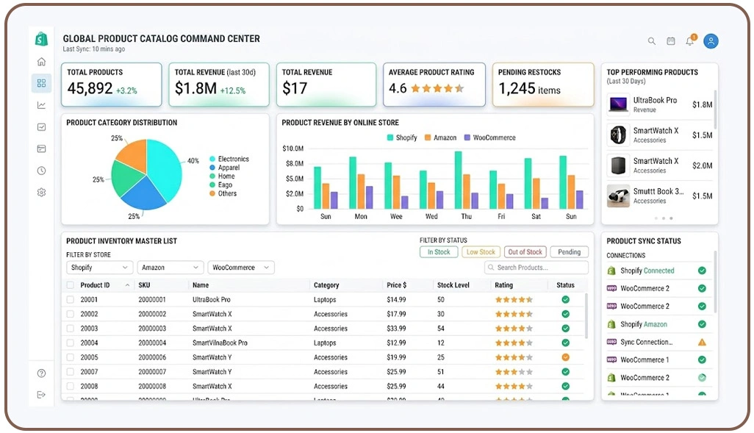The width and height of the screenshot is (754, 433).
Task: Open UltraBook Pro thumbnail in top products
Action: (x=618, y=104)
